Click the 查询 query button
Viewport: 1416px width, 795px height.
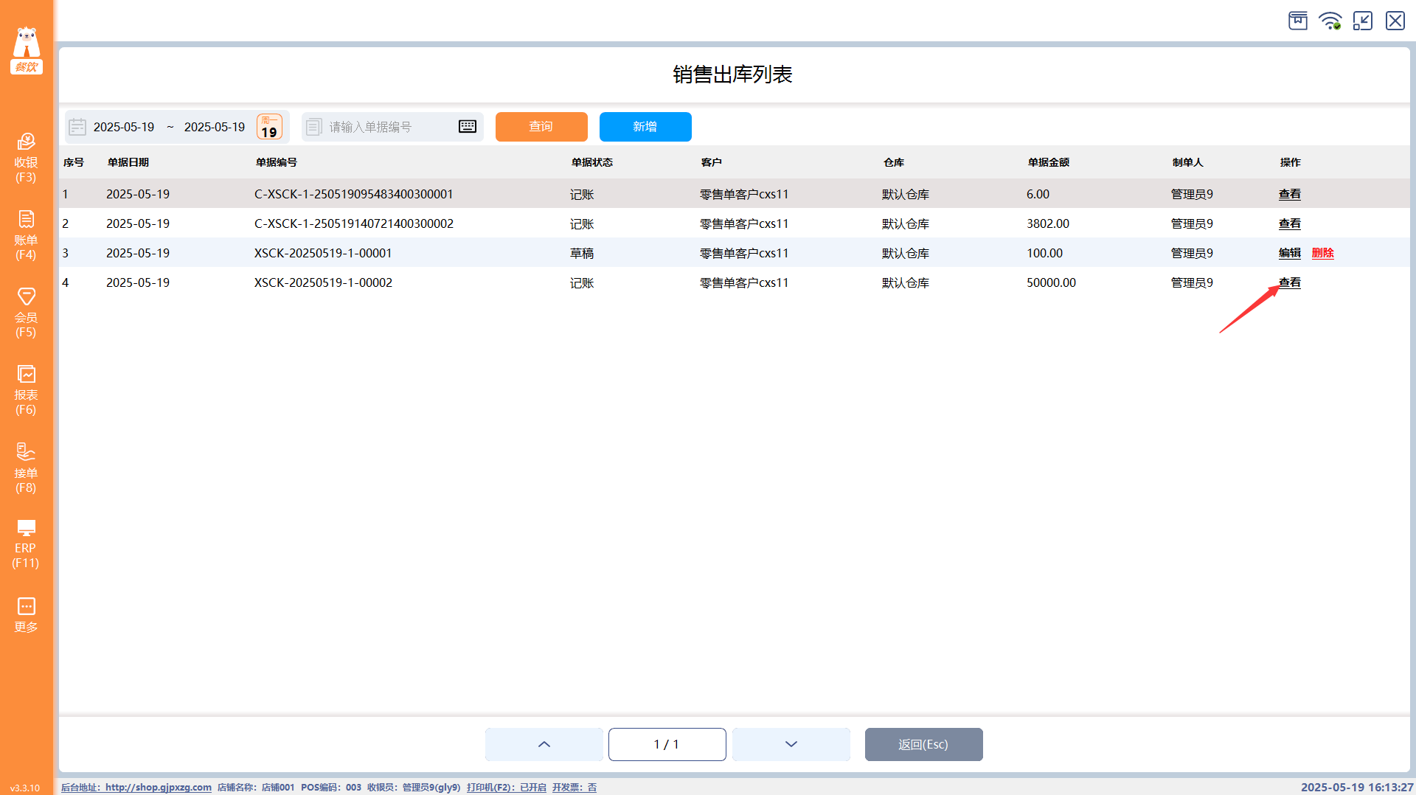coord(541,127)
